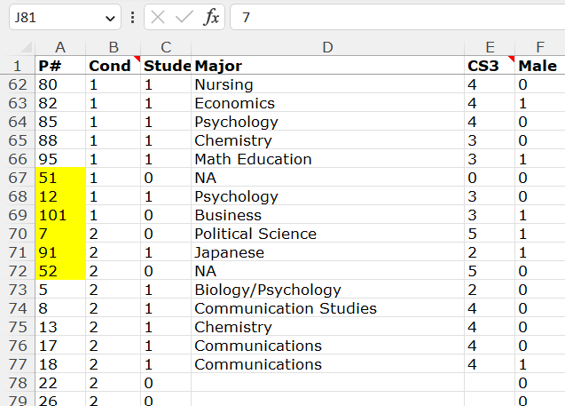
Task: Click the three-dot Name Box resize handle
Action: [x=133, y=18]
